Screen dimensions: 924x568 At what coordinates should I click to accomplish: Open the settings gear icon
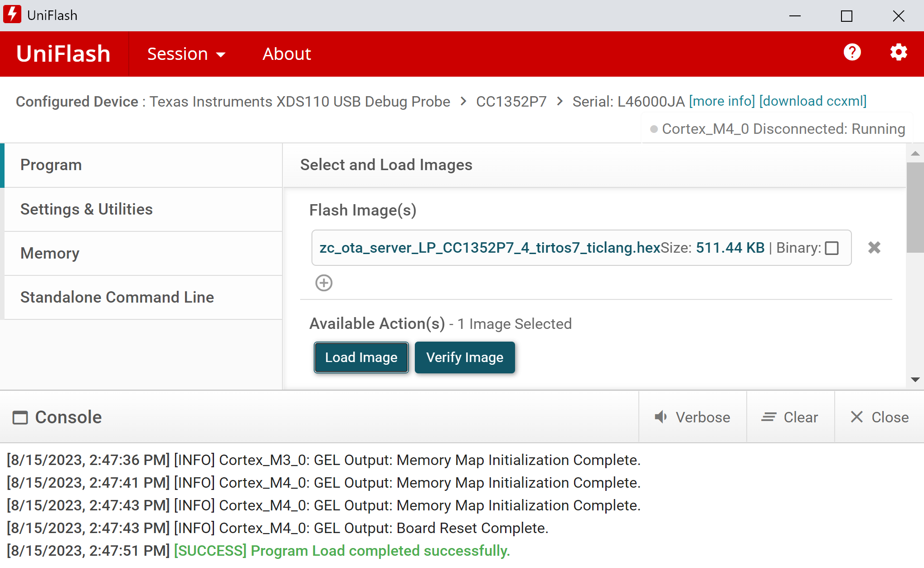(898, 53)
